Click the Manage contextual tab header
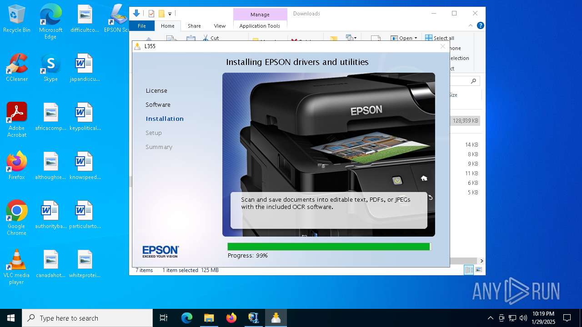582x327 pixels. click(x=260, y=15)
